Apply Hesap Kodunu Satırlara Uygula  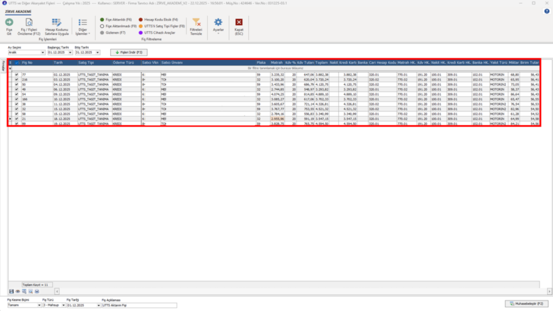click(x=56, y=27)
